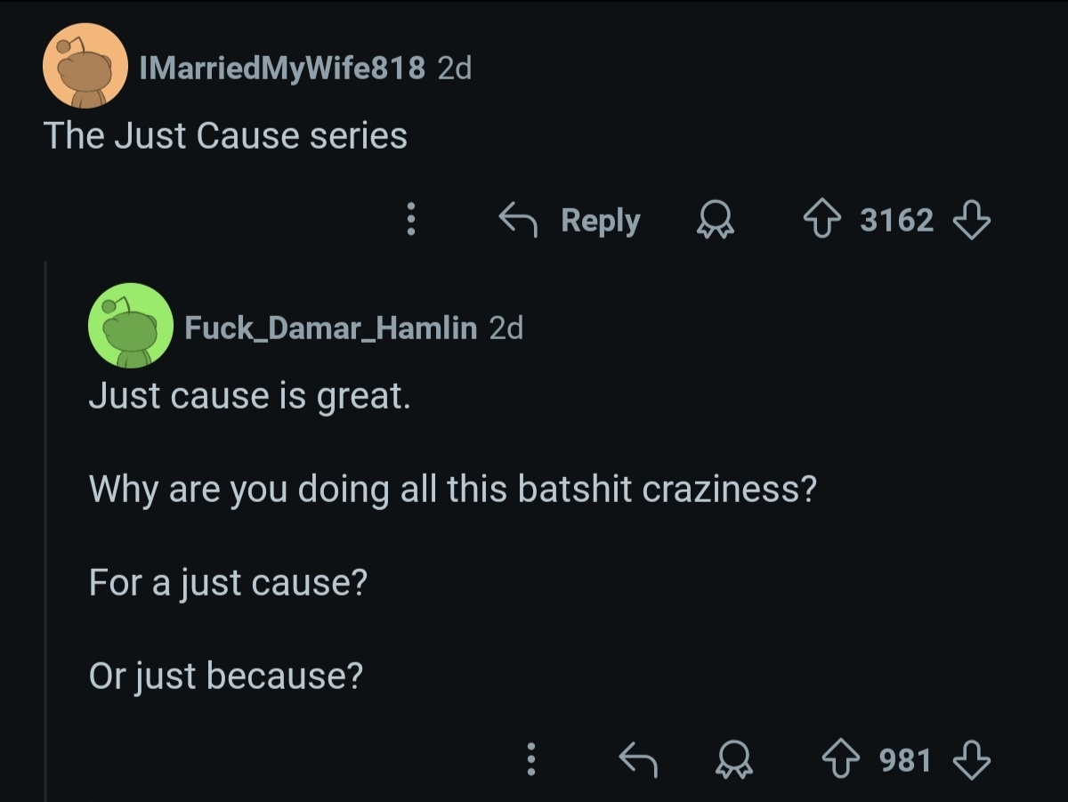Award the reply with 981 points

coord(733,760)
